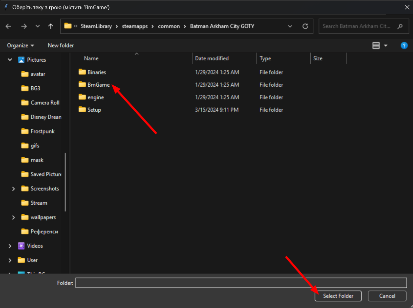Open the Camera Roll folder

[x=45, y=103]
